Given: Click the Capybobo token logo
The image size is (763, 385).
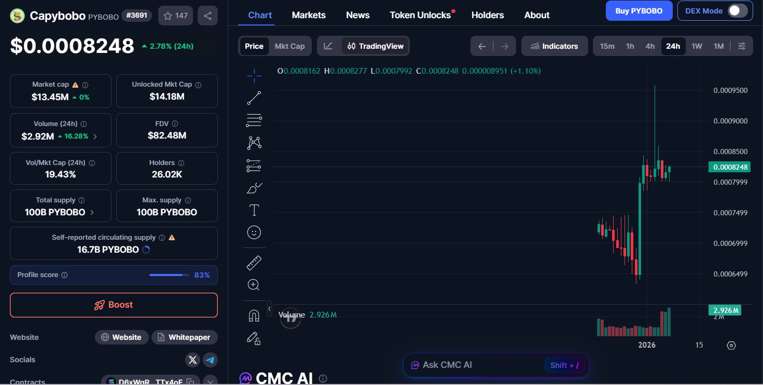Looking at the screenshot, I should click(x=18, y=16).
